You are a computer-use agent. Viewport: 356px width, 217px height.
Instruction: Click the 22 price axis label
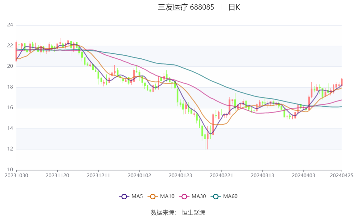(x=10, y=45)
